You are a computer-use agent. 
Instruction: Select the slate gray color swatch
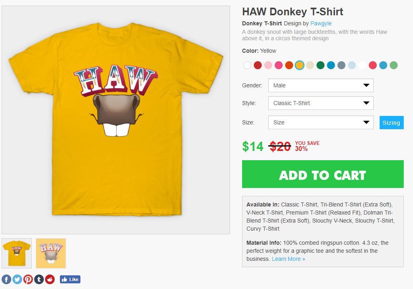point(341,65)
